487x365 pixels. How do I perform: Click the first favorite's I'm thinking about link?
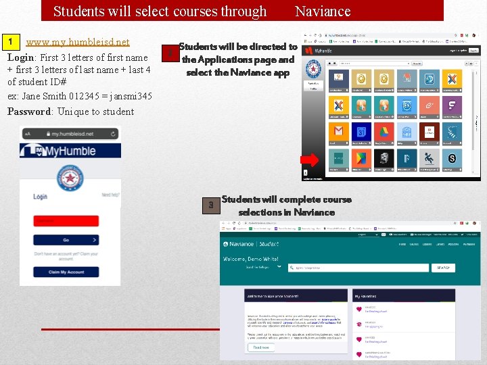click(x=376, y=312)
